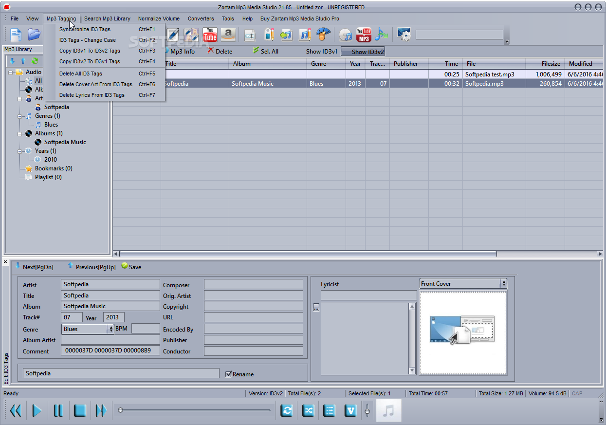Click the rewind playback button
Image resolution: width=606 pixels, height=425 pixels.
(x=16, y=410)
